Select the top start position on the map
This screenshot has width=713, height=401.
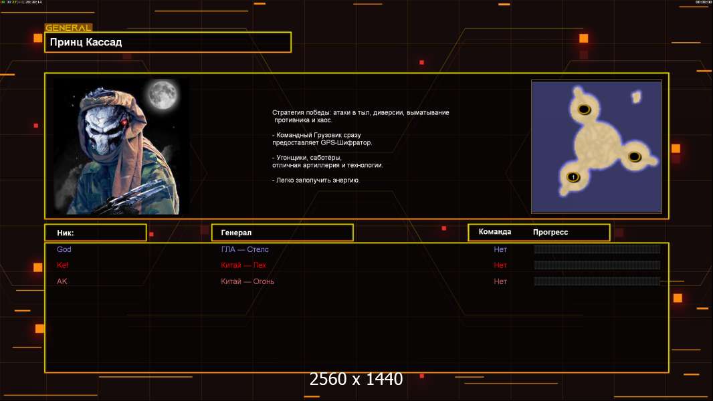(x=584, y=110)
